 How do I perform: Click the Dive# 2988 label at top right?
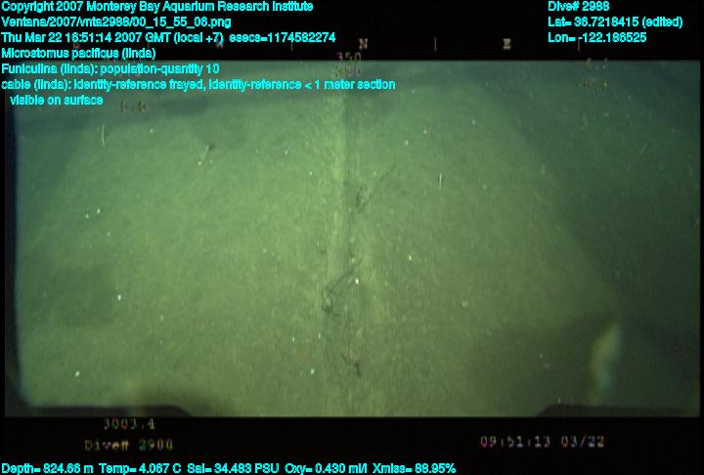(579, 6)
